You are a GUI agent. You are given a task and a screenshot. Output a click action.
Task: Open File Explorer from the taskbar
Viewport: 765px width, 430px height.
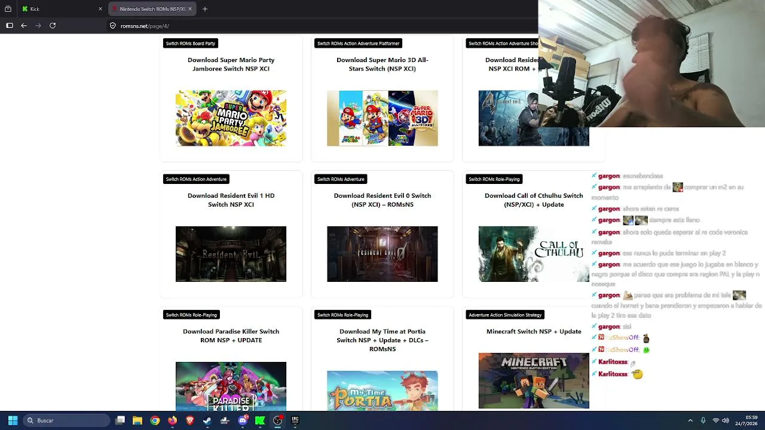pyautogui.click(x=137, y=420)
